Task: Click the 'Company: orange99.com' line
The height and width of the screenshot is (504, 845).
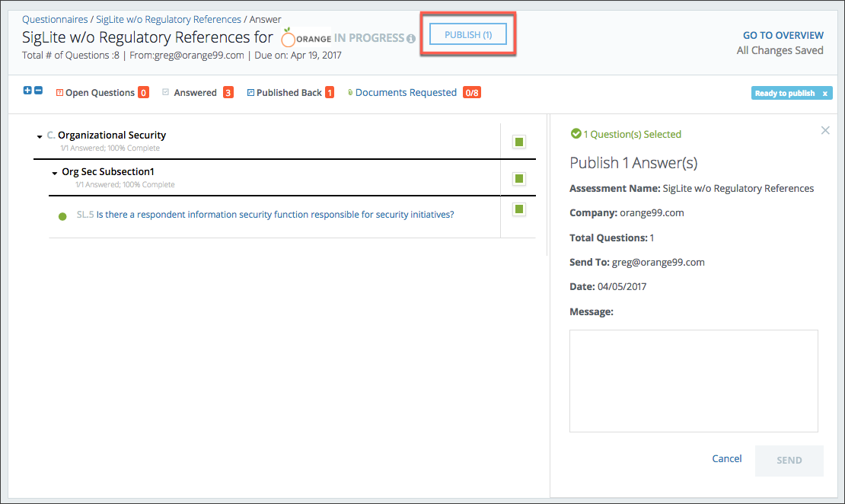Action: [627, 213]
